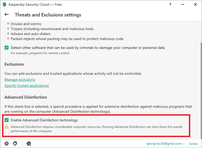Click the Threats and Exclusions settings title

[x=48, y=15]
